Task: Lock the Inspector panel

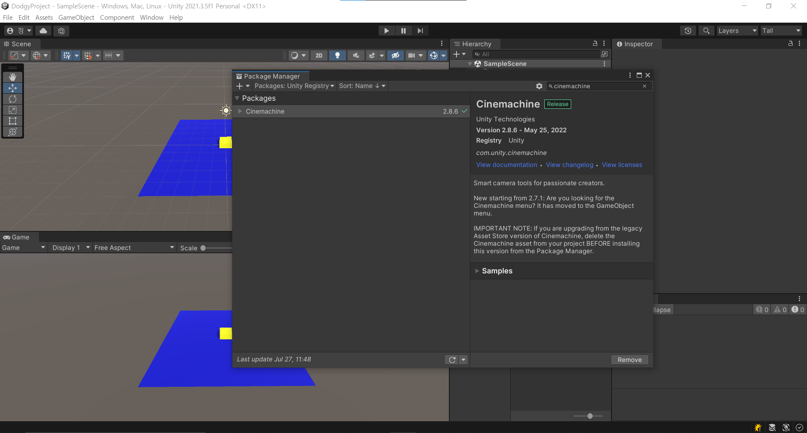Action: pos(791,44)
